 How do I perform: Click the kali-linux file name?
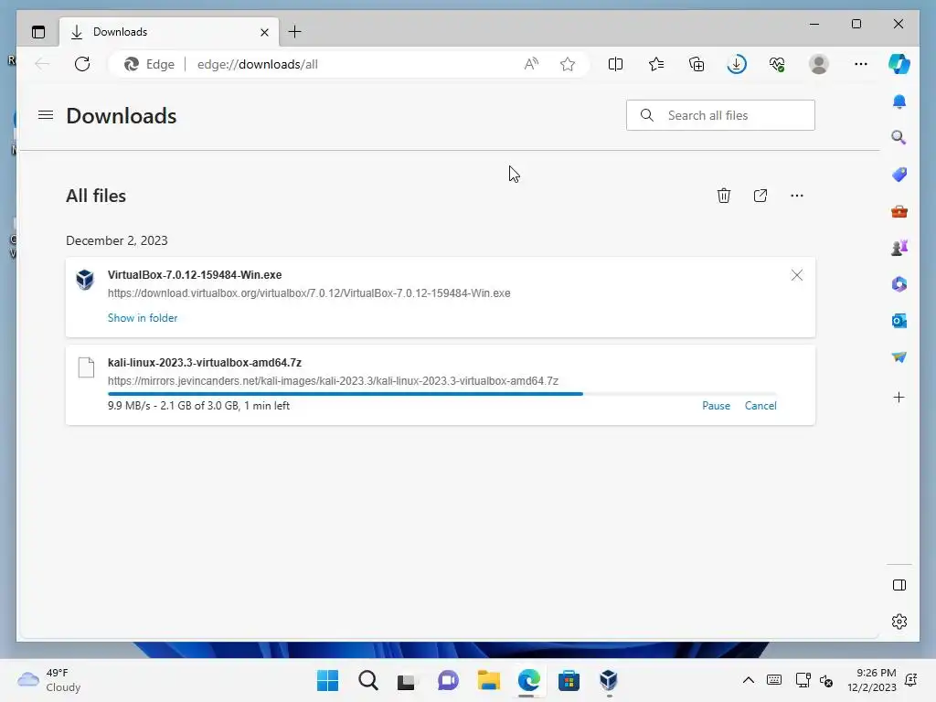pyautogui.click(x=205, y=363)
